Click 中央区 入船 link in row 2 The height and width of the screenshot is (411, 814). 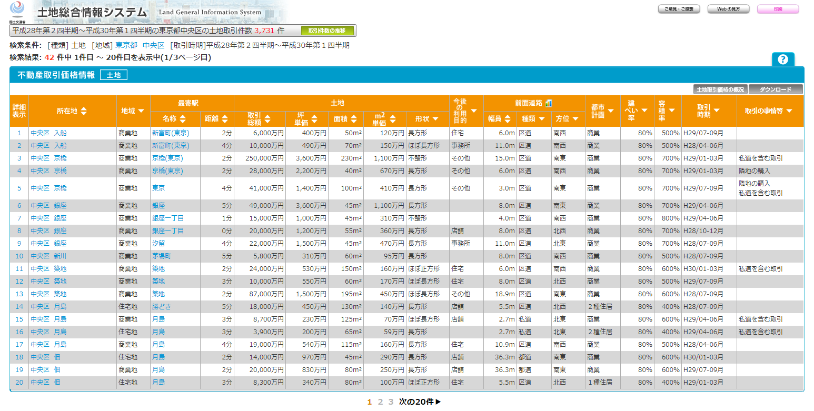click(x=49, y=146)
